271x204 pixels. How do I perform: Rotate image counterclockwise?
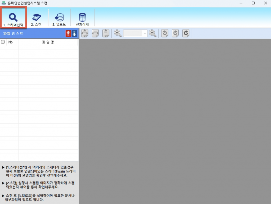(165, 33)
